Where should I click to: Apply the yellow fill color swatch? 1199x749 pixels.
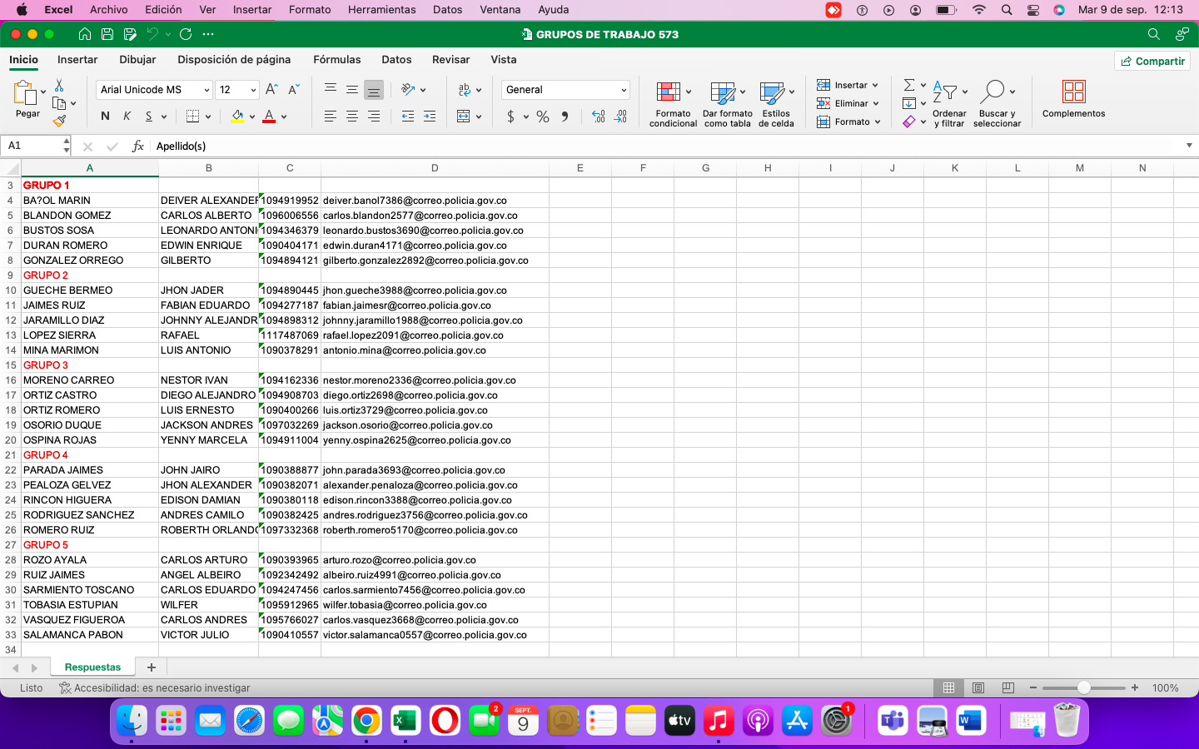(x=237, y=117)
